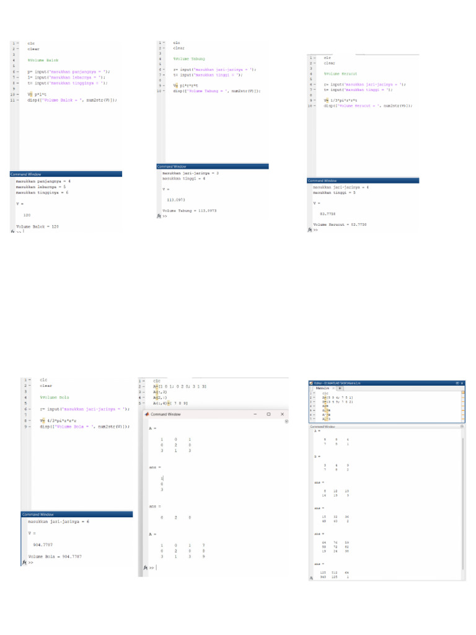The width and height of the screenshot is (476, 635).
Task: Click the MATLAB logo in the floating Command Window title
Action: pos(148,414)
